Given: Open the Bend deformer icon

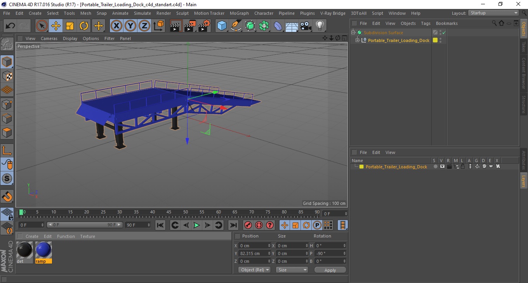Looking at the screenshot, I should pos(278,26).
